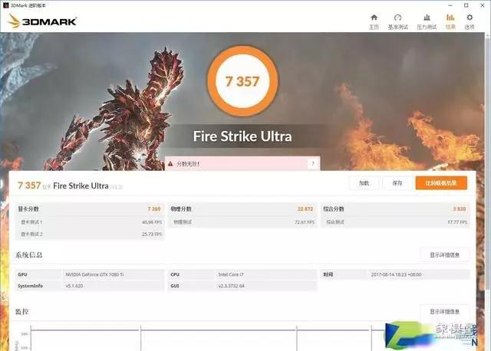The height and width of the screenshot is (351, 491).
Task: Click the scroll-up arrow of vertical scrollbar
Action: 488,35
